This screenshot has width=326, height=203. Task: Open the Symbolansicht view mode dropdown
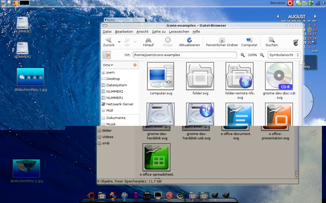[284, 55]
